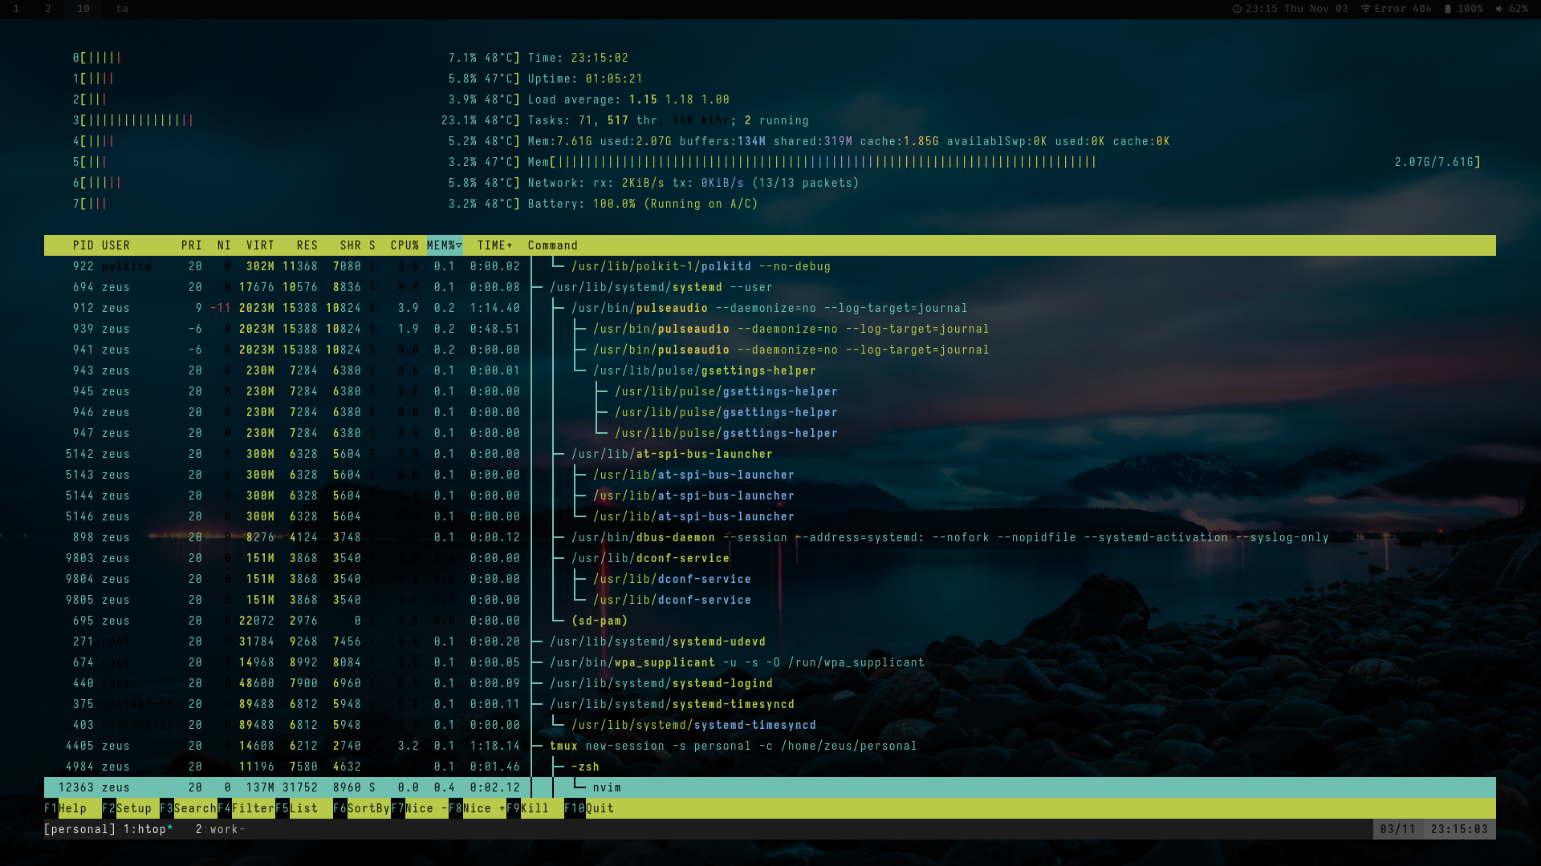Click the 03/11 date in tmux status

point(1398,829)
